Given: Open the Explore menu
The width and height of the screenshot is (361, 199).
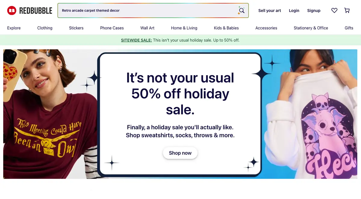Looking at the screenshot, I should click(14, 28).
